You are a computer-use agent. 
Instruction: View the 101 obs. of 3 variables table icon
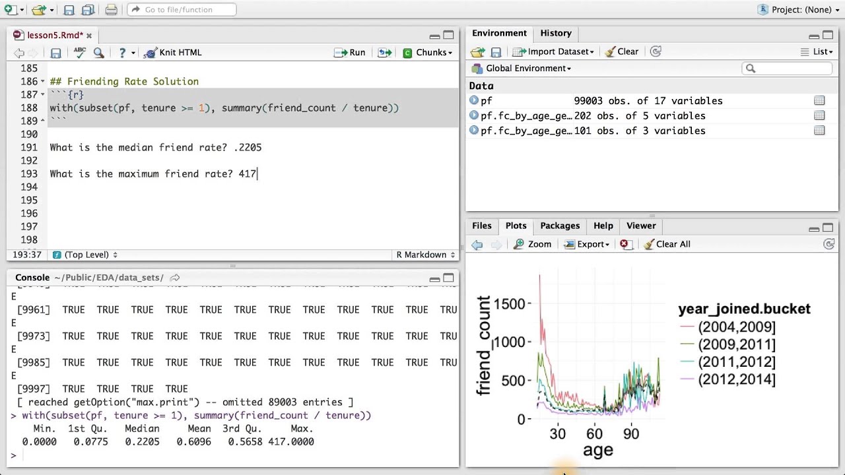tap(819, 131)
